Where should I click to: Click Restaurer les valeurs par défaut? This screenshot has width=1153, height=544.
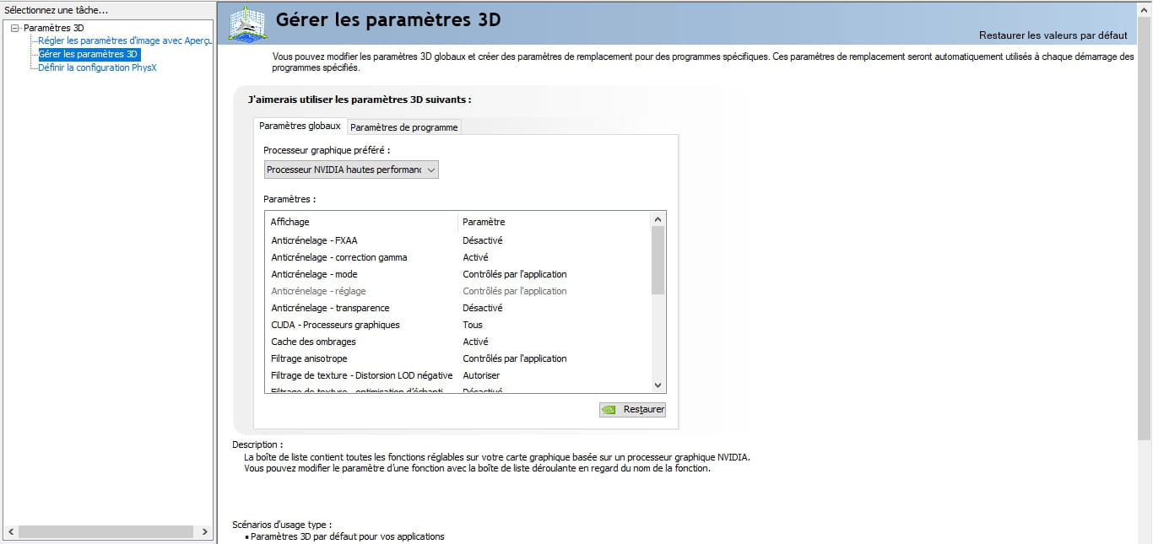click(x=1053, y=35)
